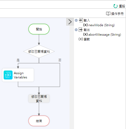Screen dimensions: 126x129
Task: Select the gray 修改已關帳資料 action node
Action: (39, 99)
